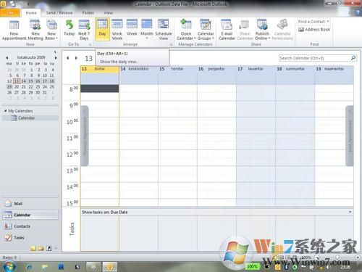Go forward one period in the calendar view
This screenshot has height=272, width=362.
coord(76,58)
